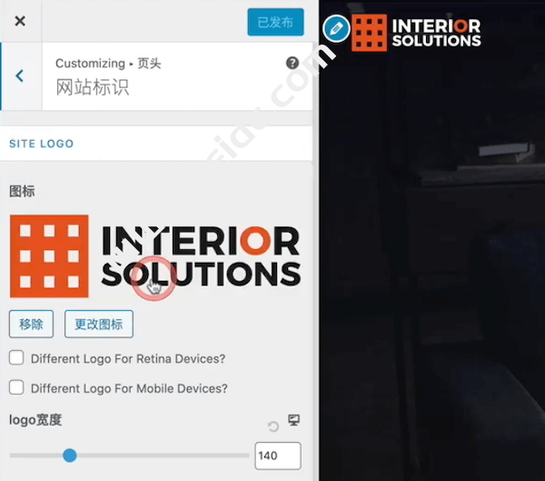This screenshot has height=481, width=545.
Task: Click the logo width slider track end
Action: point(247,456)
